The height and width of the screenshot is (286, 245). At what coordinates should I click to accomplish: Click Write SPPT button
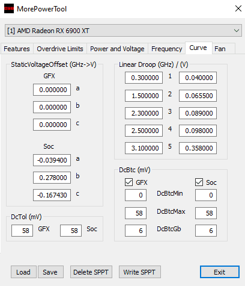tap(140, 272)
